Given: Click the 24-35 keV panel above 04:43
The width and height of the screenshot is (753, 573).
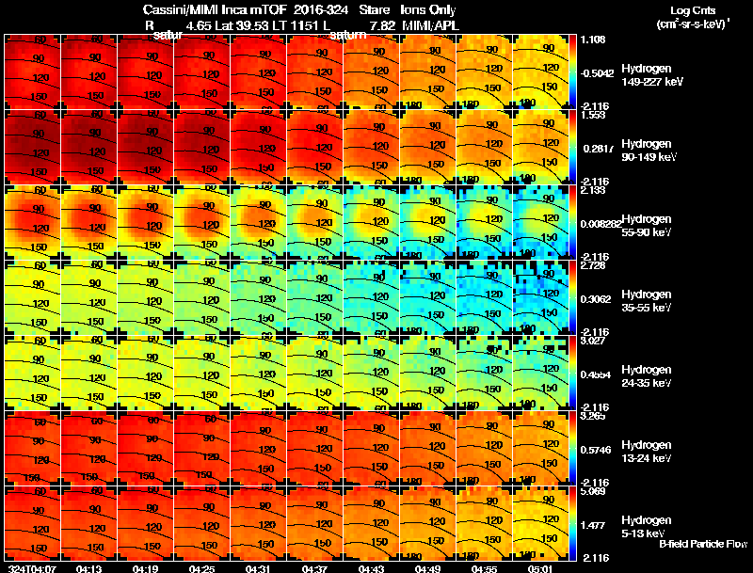Looking at the screenshot, I should [371, 374].
